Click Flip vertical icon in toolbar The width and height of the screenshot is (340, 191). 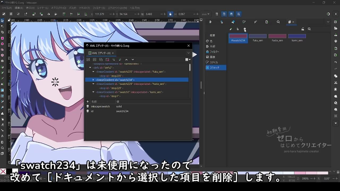[56, 14]
